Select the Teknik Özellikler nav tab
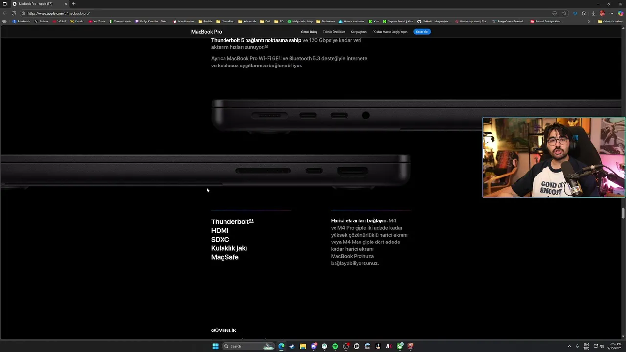 tap(334, 32)
